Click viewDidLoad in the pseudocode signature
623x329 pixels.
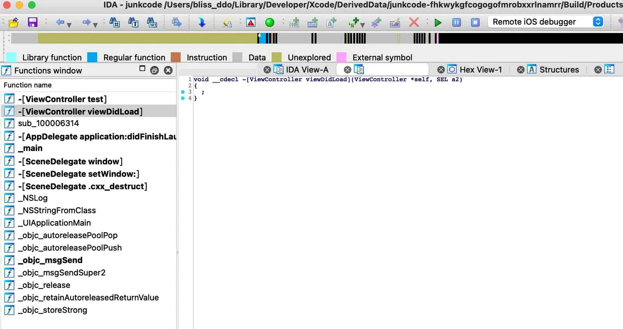click(x=326, y=79)
